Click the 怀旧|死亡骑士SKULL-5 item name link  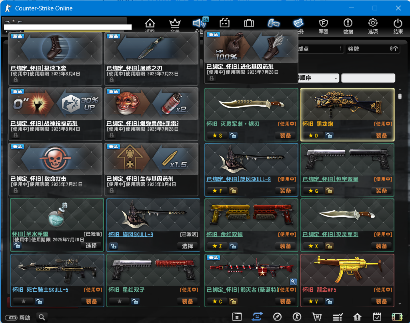click(40, 290)
